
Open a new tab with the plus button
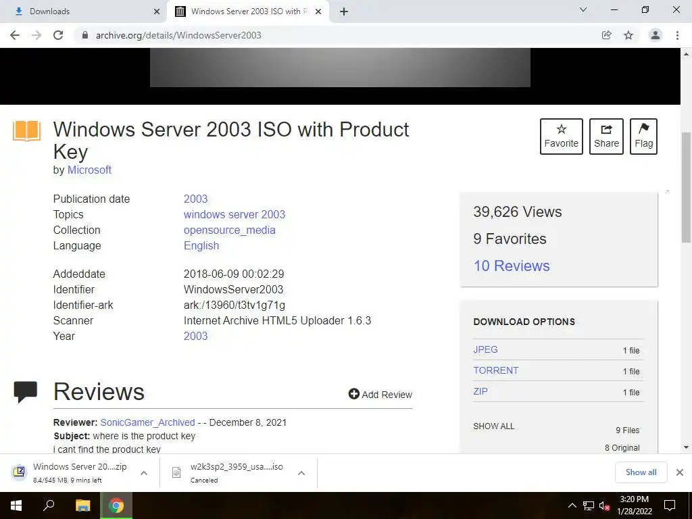click(344, 11)
